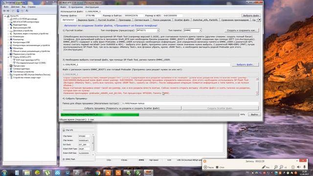This screenshot has height=176, width=313.
Task: Stop the screen recording (Стоп)
Action: click(220, 167)
